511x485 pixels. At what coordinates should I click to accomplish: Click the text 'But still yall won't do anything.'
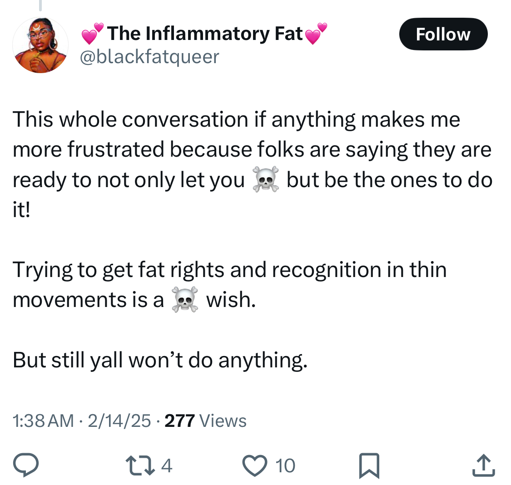point(160,360)
